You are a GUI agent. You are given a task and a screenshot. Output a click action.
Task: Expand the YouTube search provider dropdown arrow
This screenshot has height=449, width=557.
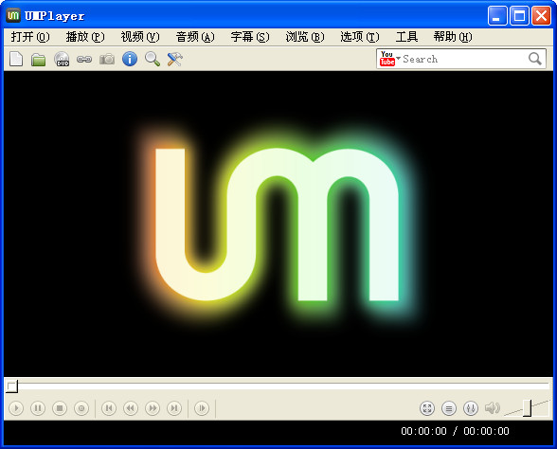[398, 58]
